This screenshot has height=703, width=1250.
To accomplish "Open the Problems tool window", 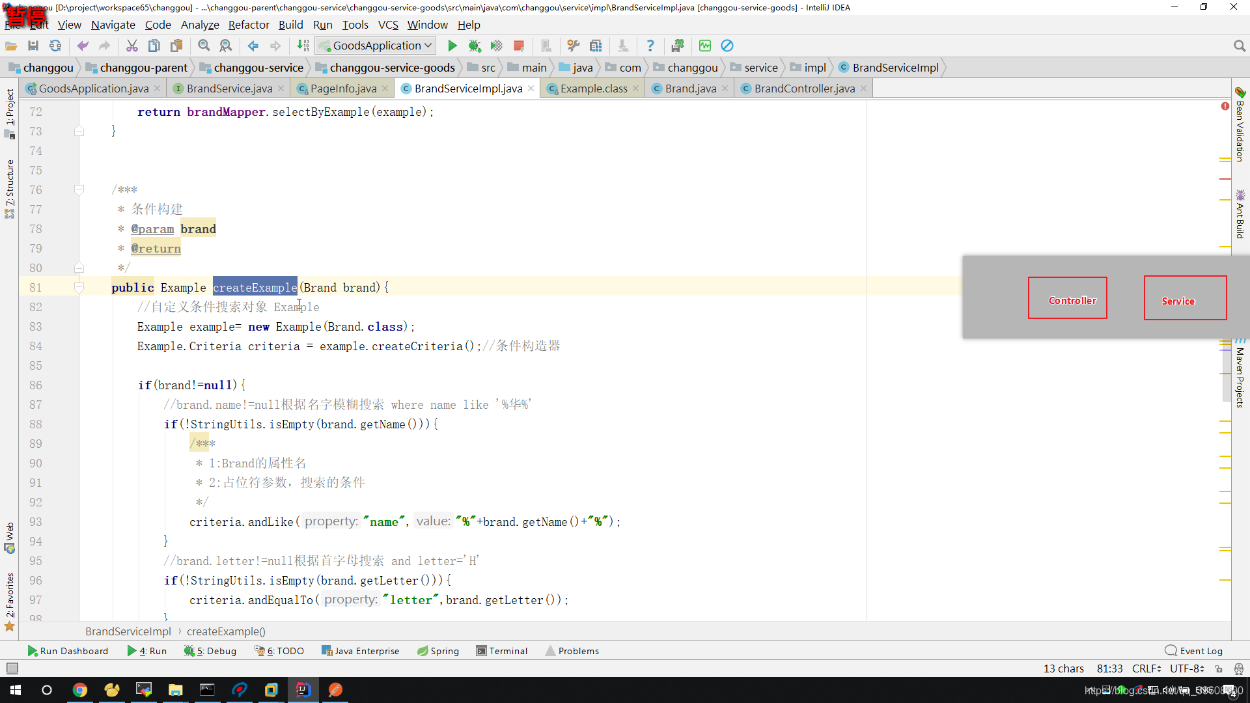I will (572, 651).
